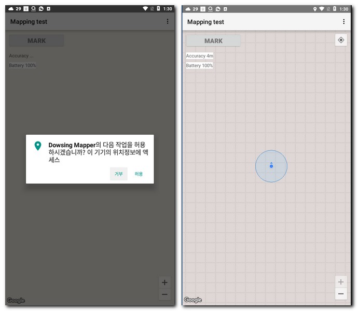
Task: Tap 허용 to allow location access
Action: pyautogui.click(x=139, y=174)
